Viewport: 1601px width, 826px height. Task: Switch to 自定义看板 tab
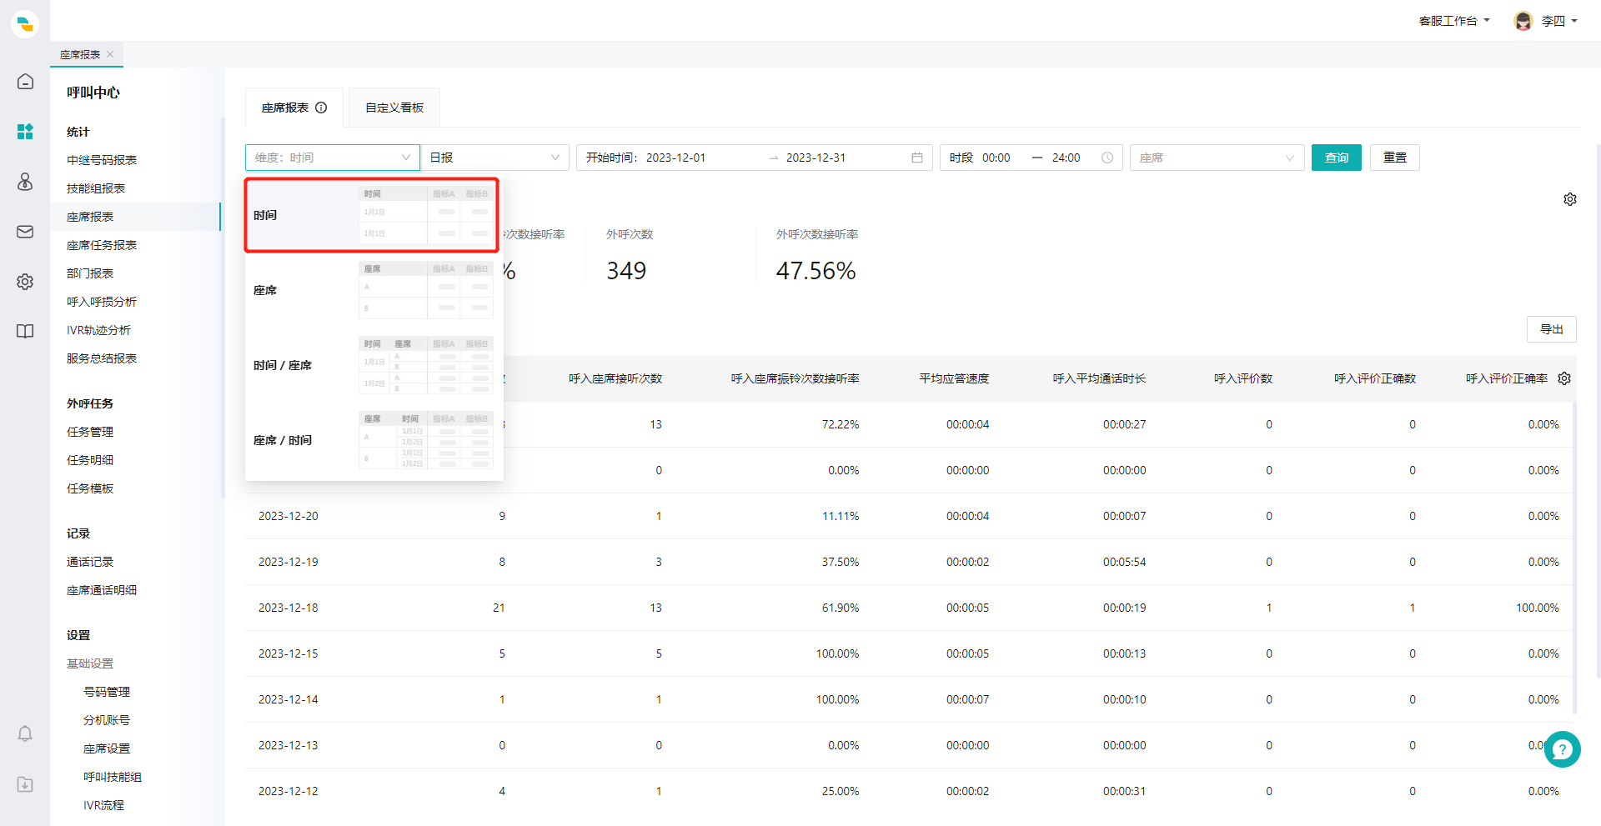394,108
